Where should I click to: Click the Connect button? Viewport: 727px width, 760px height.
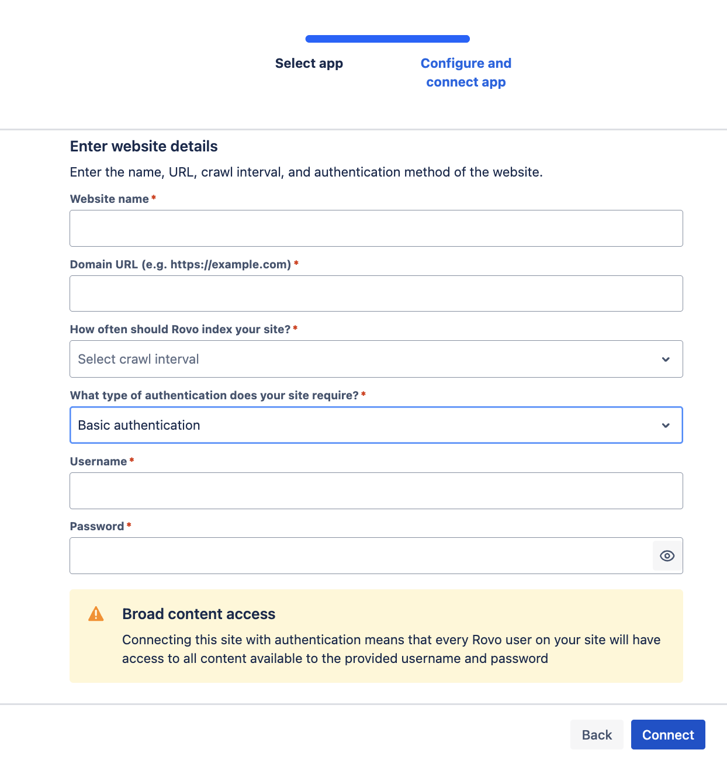(668, 735)
